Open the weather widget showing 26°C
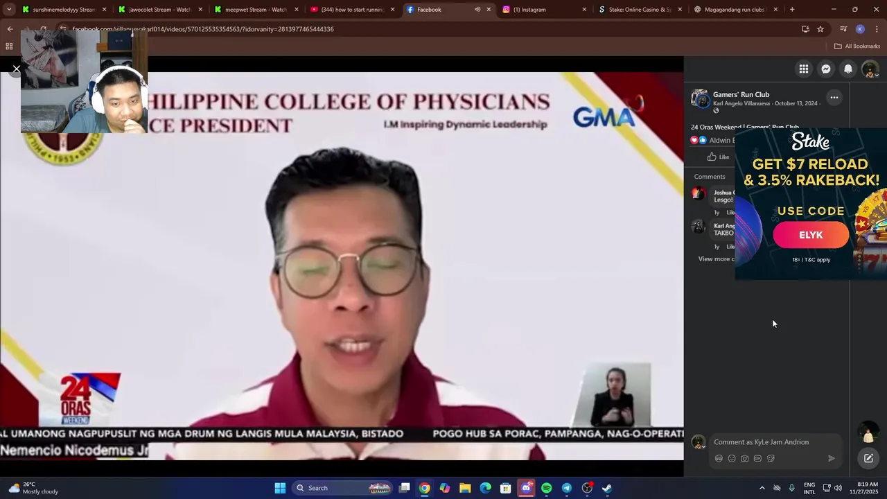Screen dimensions: 887x499 pyautogui.click(x=33, y=488)
